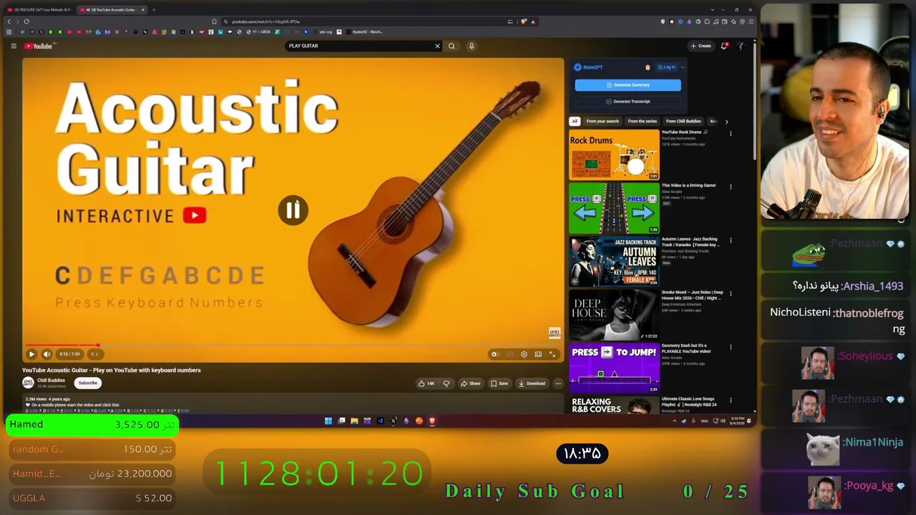The image size is (916, 515).
Task: Open a new browser tab
Action: [x=153, y=9]
